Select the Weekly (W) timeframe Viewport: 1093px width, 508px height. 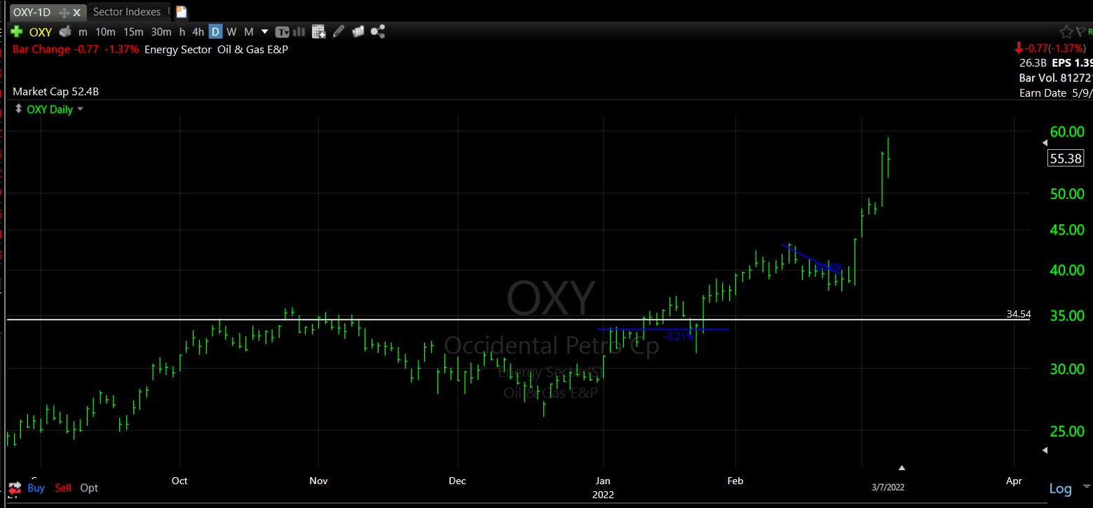point(231,32)
